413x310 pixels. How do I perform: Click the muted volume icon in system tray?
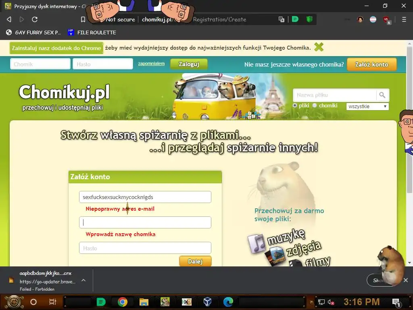click(331, 302)
